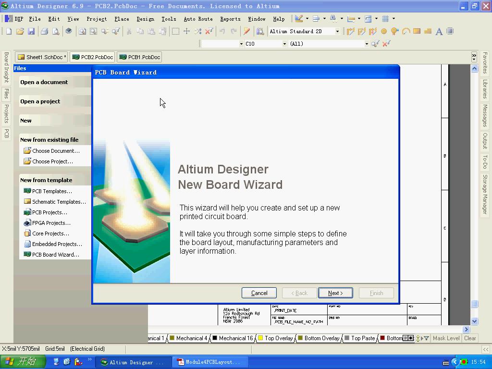The image size is (492, 369).
Task: Click the Save floppy disk icon
Action: click(x=31, y=31)
